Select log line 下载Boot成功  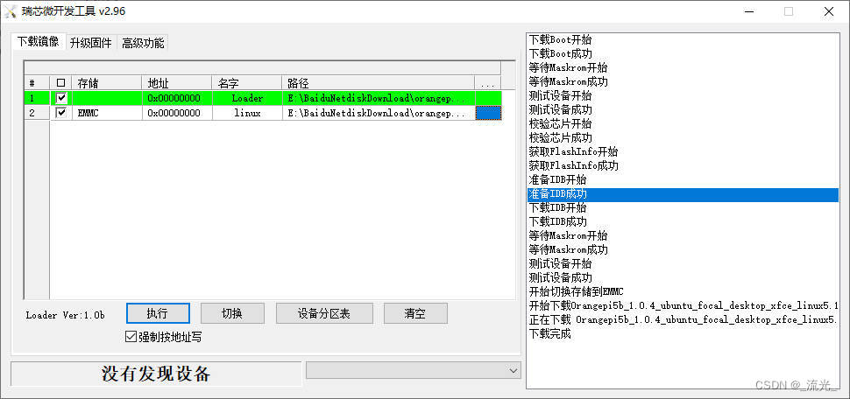tap(683, 53)
